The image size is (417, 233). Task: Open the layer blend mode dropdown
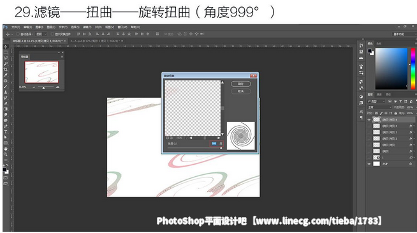click(x=379, y=107)
